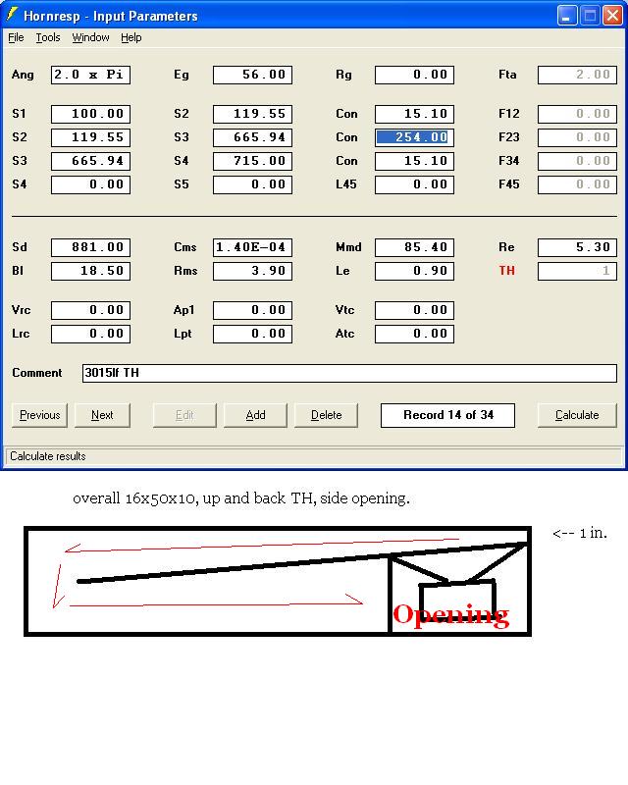
Task: Click the Comment field containing 3015lf TH
Action: click(x=349, y=374)
